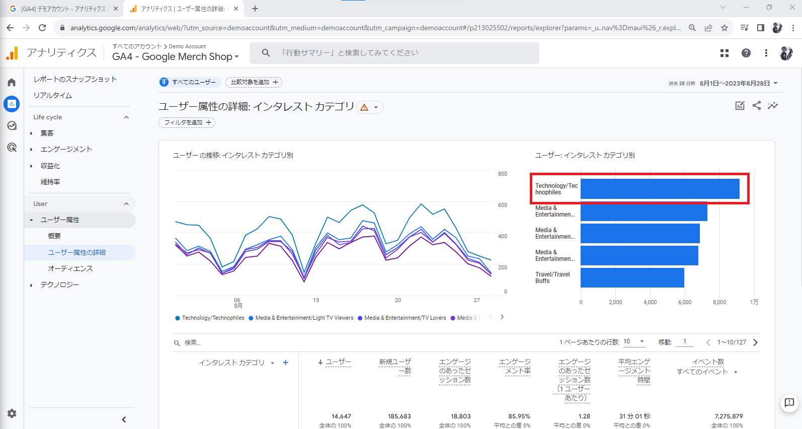Viewport: 802px width, 429px height.
Task: Toggle Media & Entertainment/Light TV Viewers legend
Action: point(301,318)
